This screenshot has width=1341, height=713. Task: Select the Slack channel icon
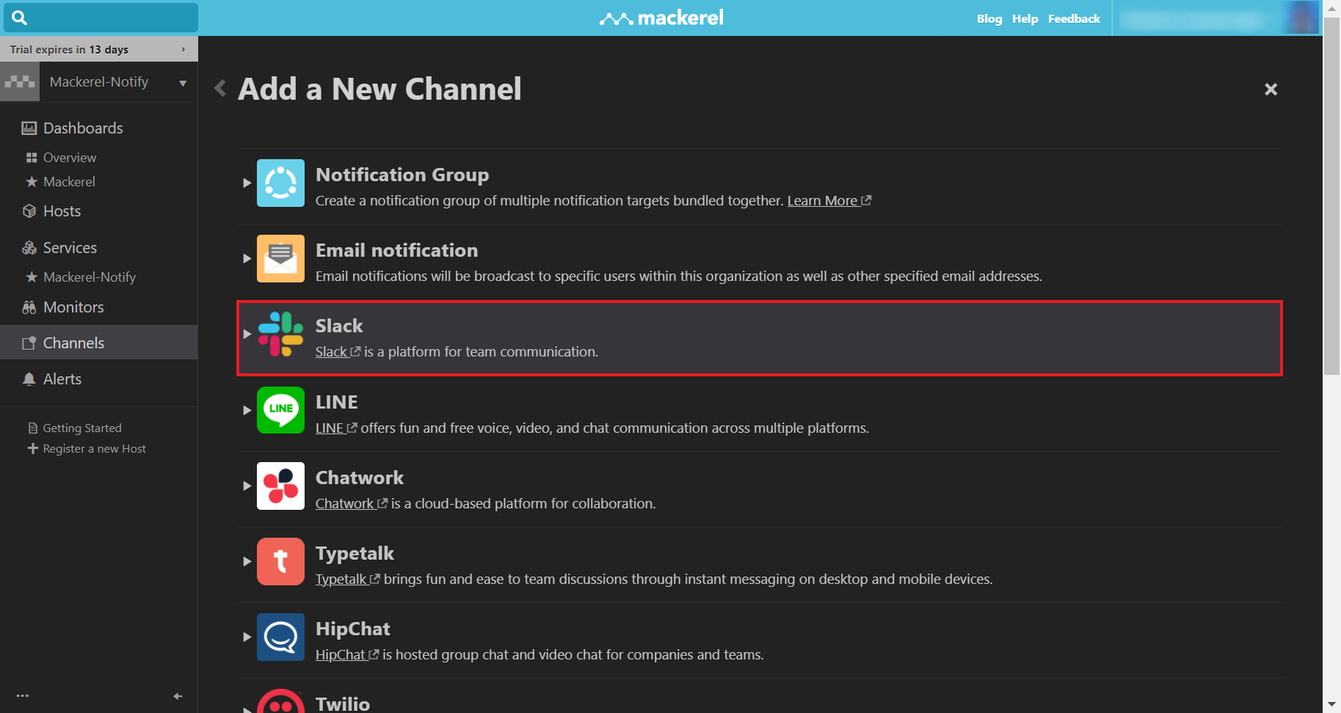[x=280, y=335]
